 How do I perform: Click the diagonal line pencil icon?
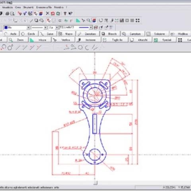click(x=31, y=21)
